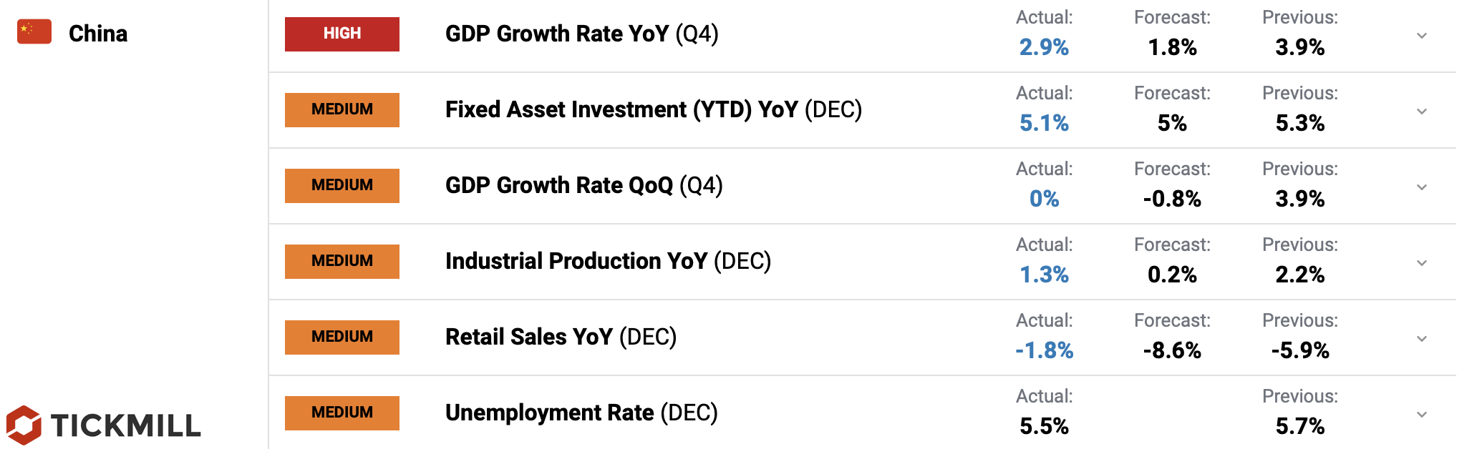This screenshot has width=1482, height=449.
Task: Open Fixed Asset Investment (YTD) YoY event
Action: 653,109
